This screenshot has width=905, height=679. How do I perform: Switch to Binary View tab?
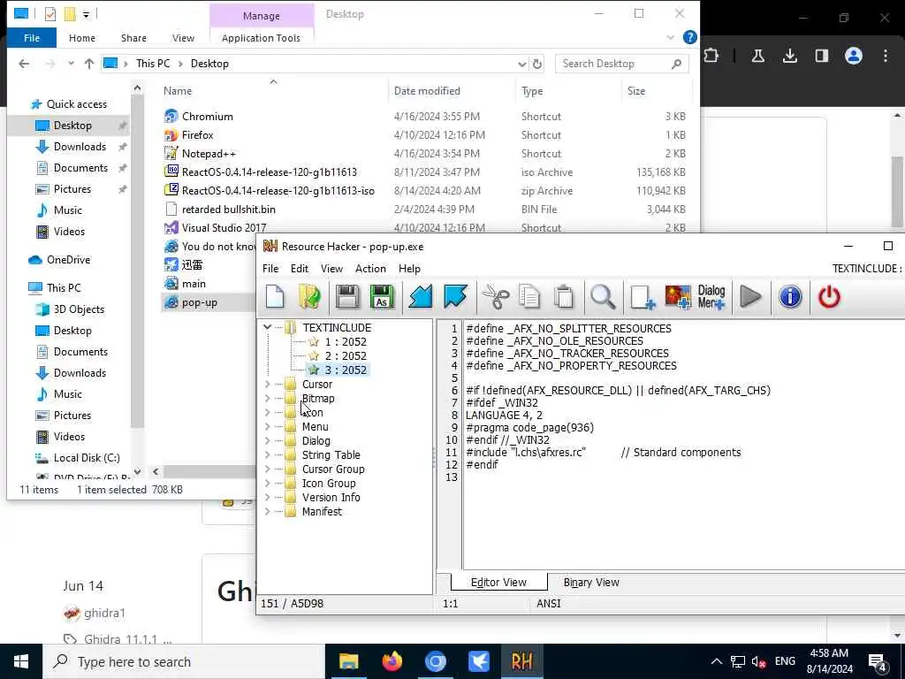(x=591, y=582)
